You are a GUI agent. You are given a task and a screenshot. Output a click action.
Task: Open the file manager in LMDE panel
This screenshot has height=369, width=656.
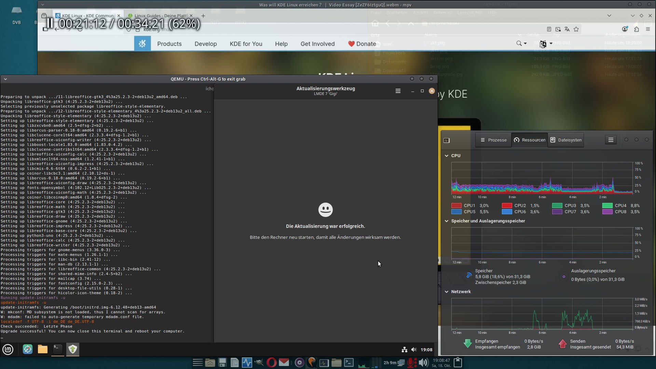tap(42, 349)
